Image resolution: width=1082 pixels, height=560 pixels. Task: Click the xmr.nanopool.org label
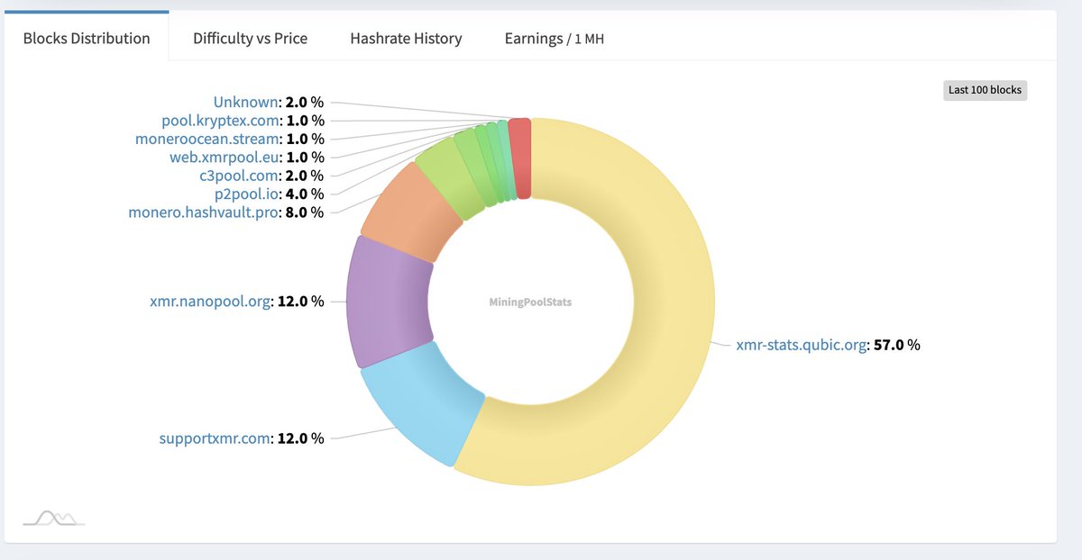click(x=211, y=302)
